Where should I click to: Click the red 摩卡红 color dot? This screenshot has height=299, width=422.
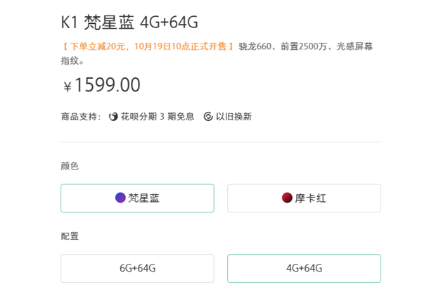(287, 198)
